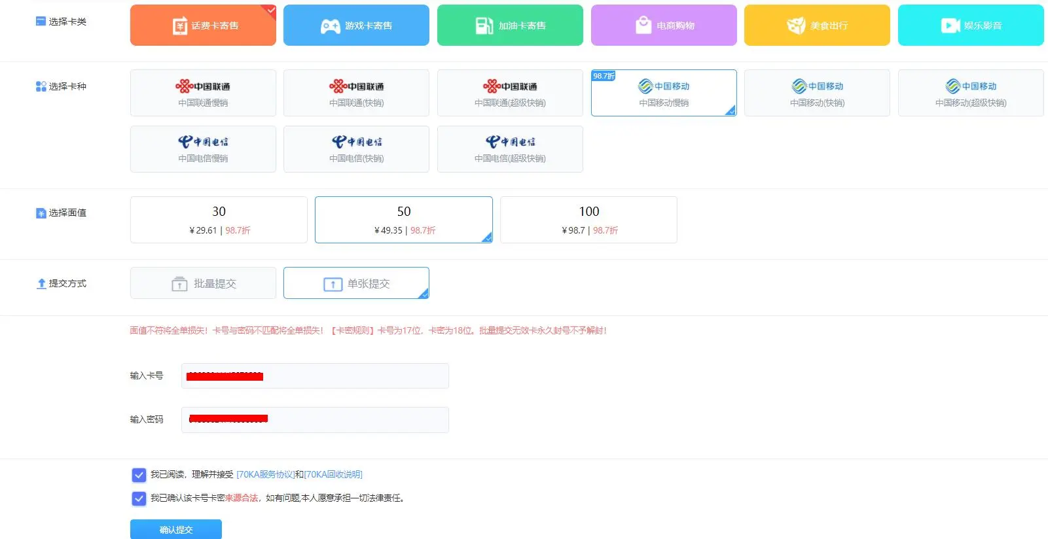Click the red card rule warning text

coord(368,330)
